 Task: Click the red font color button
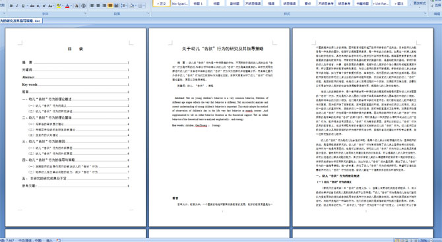(67, 6)
